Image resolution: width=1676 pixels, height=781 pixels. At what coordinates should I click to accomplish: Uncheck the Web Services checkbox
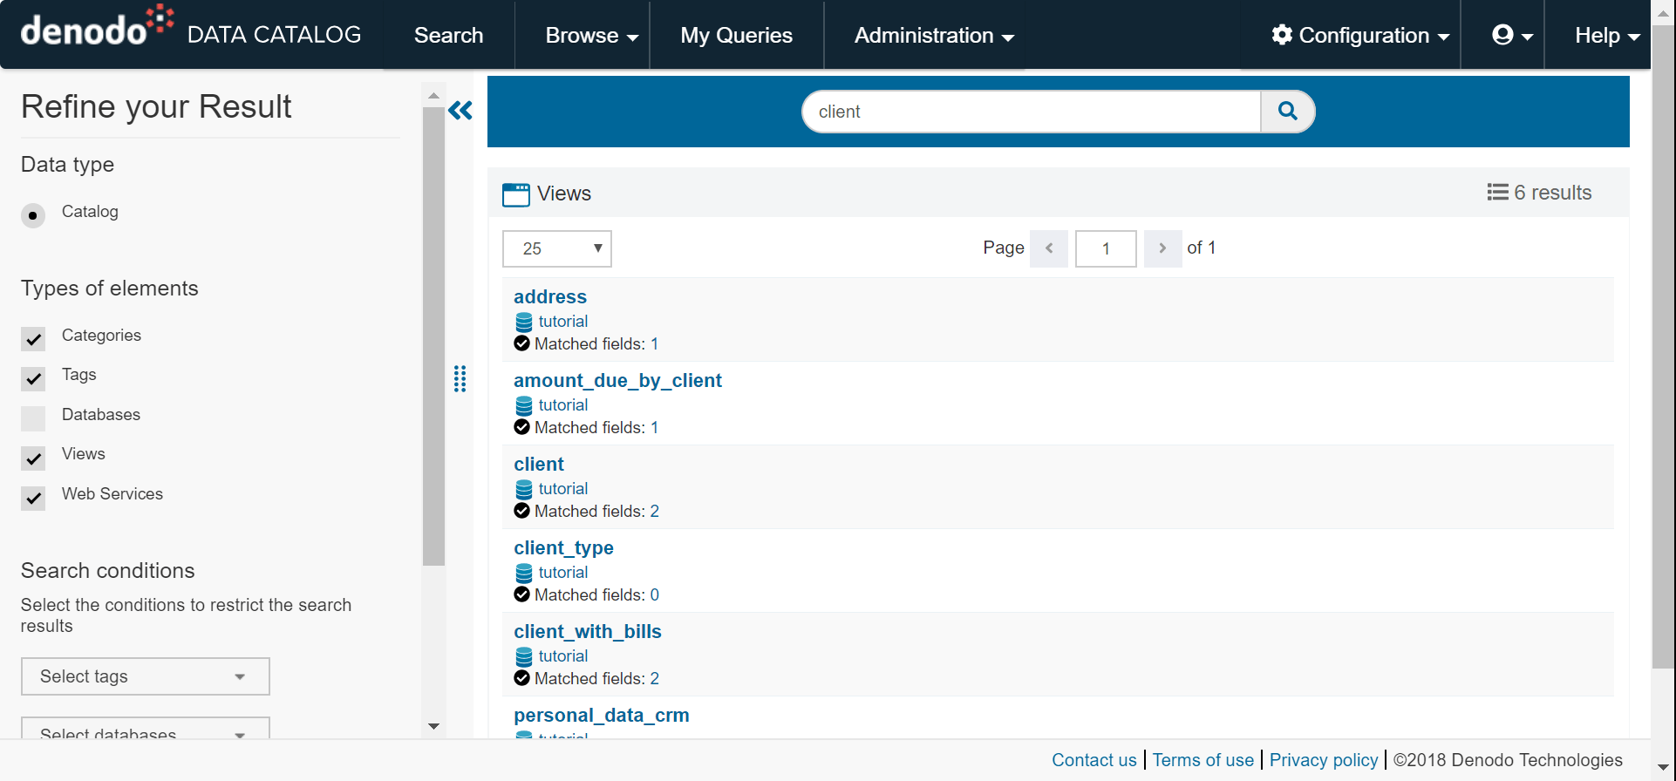click(x=33, y=498)
